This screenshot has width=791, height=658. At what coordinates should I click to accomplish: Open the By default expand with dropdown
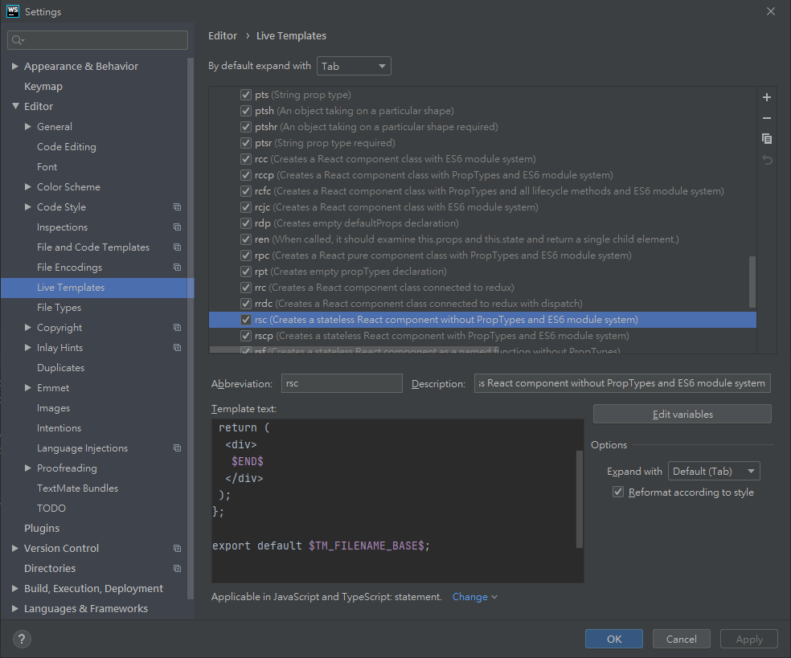pyautogui.click(x=354, y=66)
